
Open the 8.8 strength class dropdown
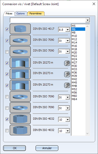coord(68,29)
